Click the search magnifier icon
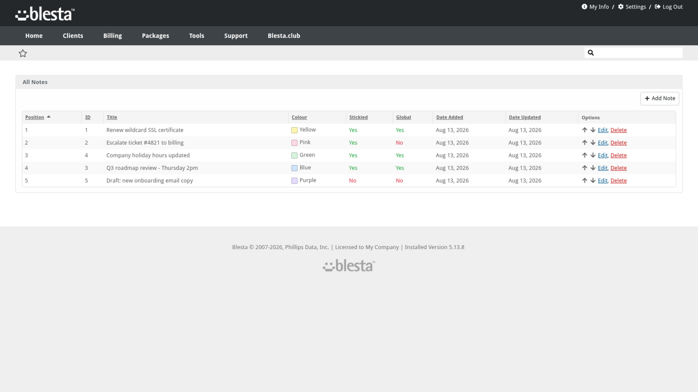The image size is (698, 392). [x=591, y=53]
